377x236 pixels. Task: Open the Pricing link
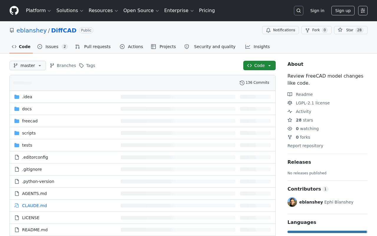pos(207,11)
